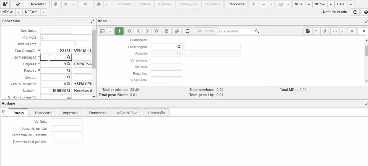This screenshot has width=368, height=166.
Task: Click the Quantidade input field
Action: [x=166, y=40]
